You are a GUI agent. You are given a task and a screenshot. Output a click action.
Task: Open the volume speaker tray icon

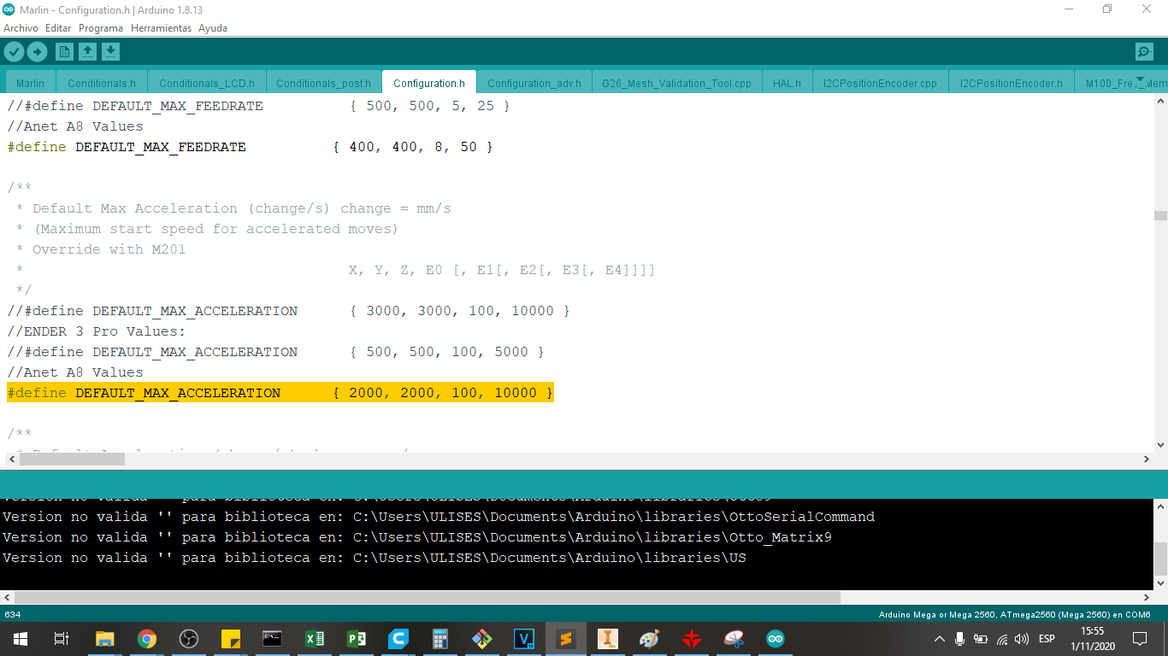click(x=1022, y=639)
